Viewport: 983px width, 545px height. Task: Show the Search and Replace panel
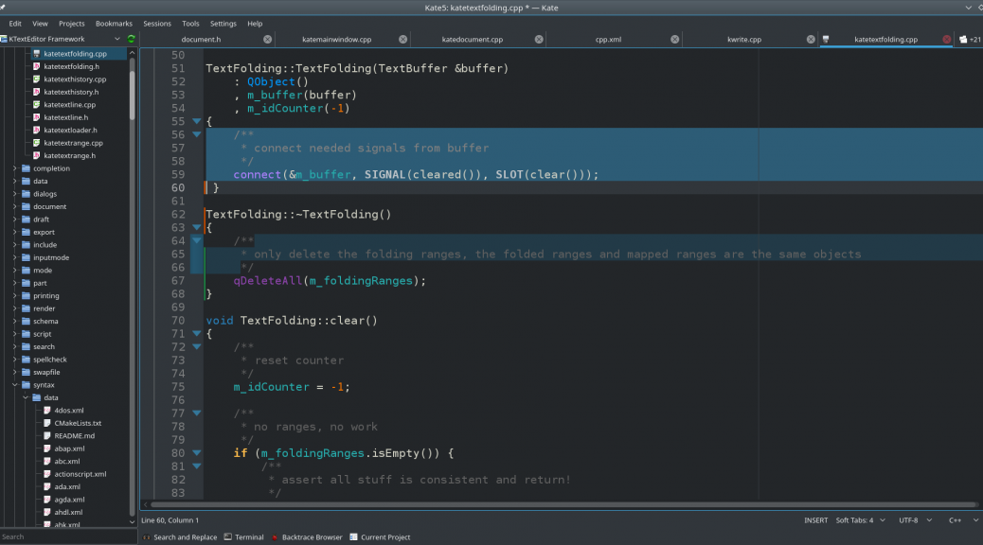point(179,537)
